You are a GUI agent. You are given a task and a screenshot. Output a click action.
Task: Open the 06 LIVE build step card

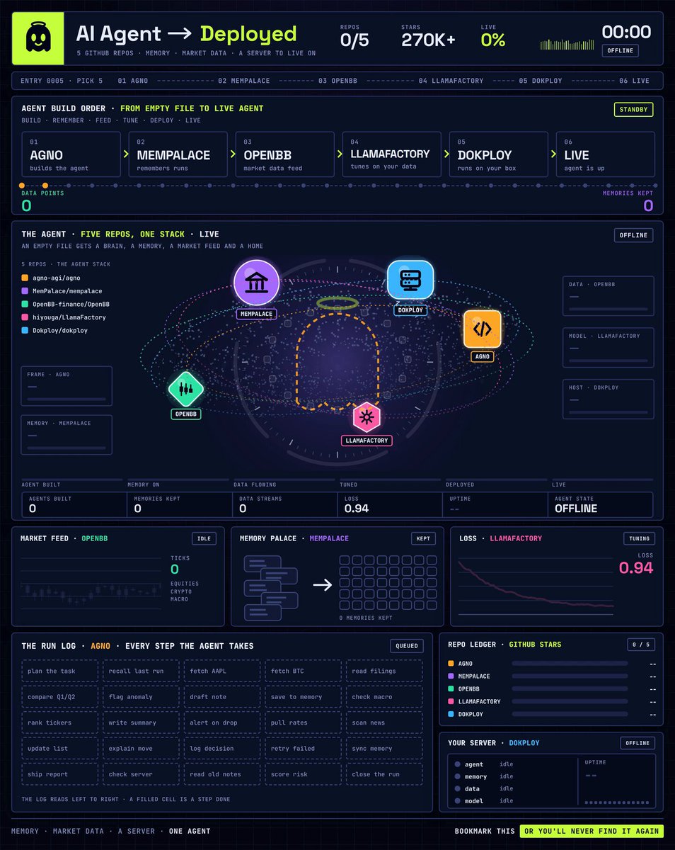click(x=604, y=154)
